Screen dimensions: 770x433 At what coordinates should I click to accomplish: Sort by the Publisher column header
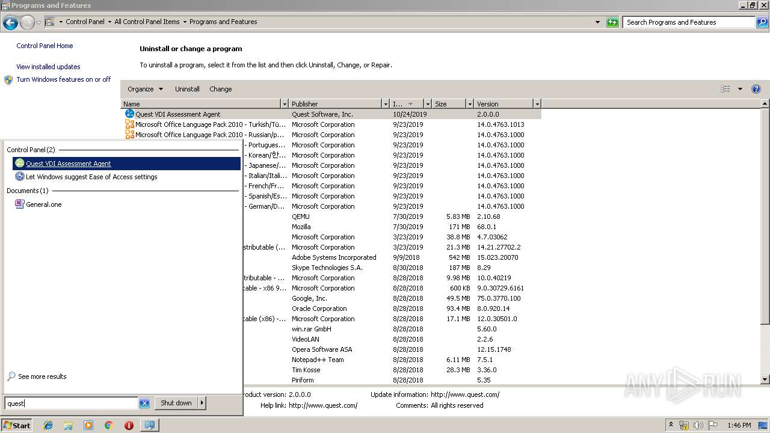[x=336, y=104]
